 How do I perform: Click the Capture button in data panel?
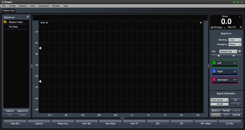pyautogui.click(x=10, y=111)
